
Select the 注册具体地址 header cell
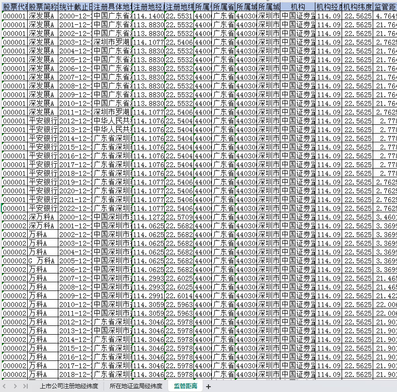click(112, 7)
